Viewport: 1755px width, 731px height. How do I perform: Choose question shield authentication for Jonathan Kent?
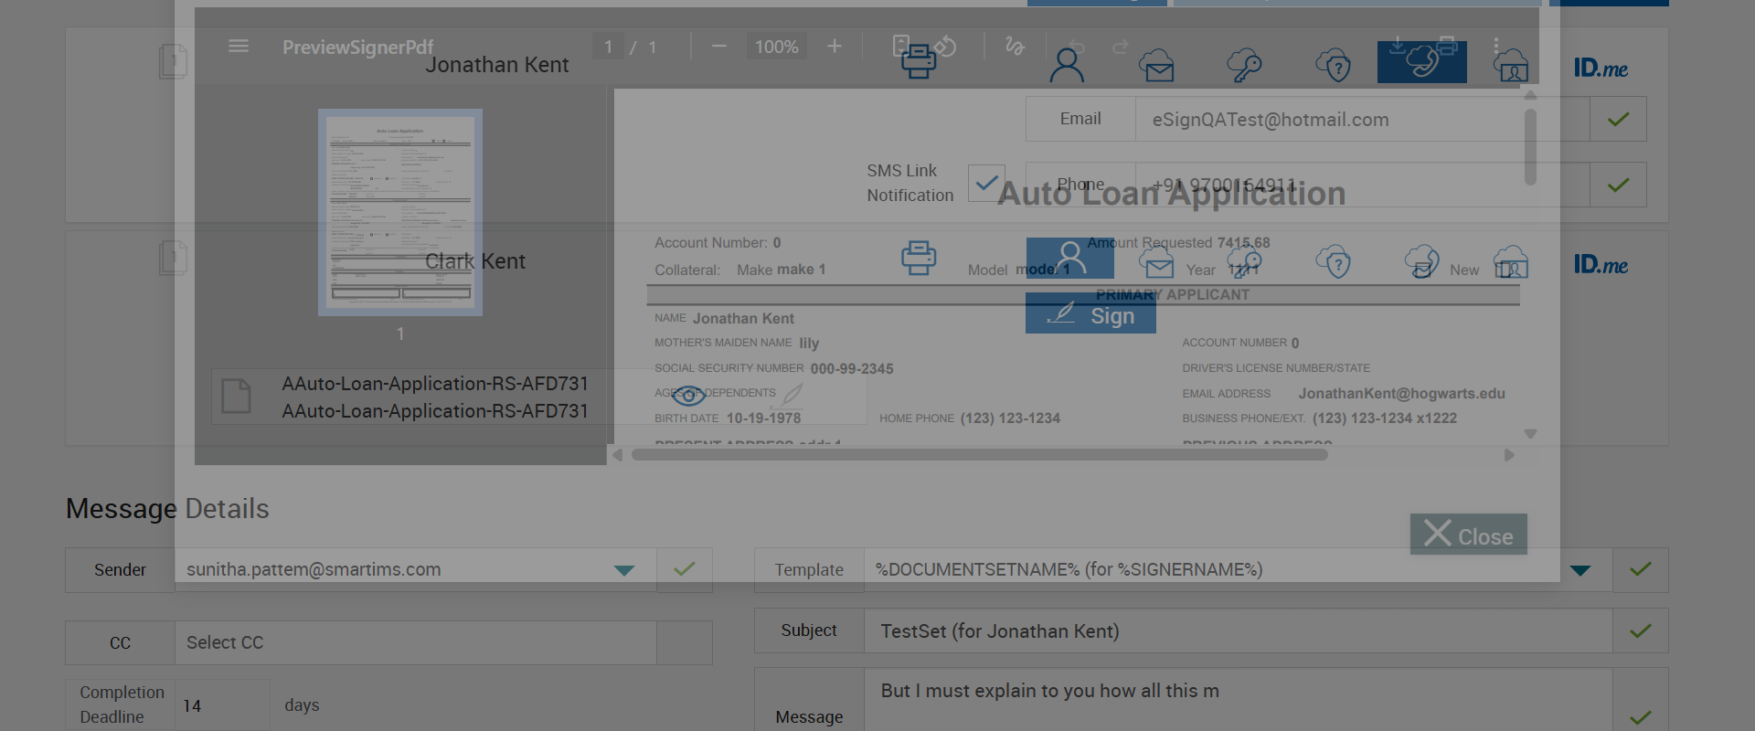pos(1334,65)
